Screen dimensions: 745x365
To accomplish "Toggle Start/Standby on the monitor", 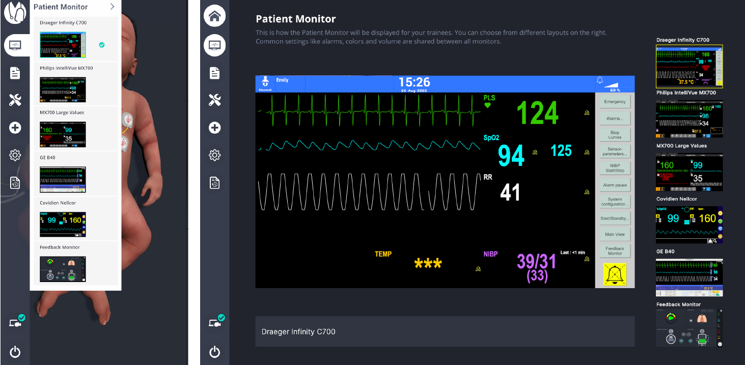I will click(x=614, y=217).
